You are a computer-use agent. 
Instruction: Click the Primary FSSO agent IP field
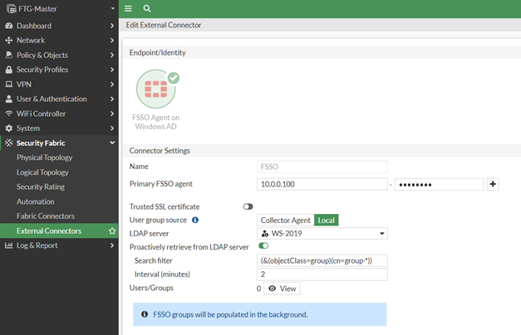(323, 184)
